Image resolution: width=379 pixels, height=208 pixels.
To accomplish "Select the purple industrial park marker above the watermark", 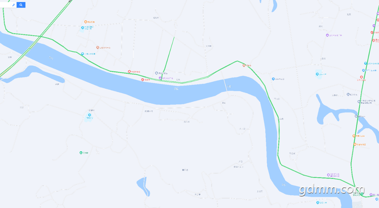I will tap(328, 175).
